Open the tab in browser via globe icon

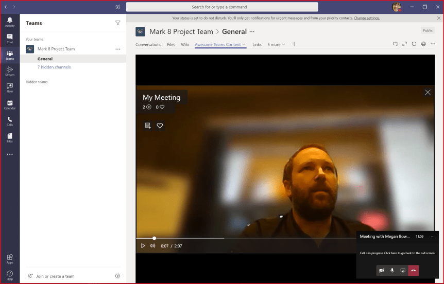pyautogui.click(x=423, y=44)
